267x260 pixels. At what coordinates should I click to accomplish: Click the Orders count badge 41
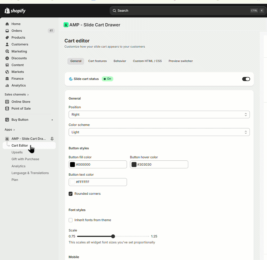click(51, 31)
